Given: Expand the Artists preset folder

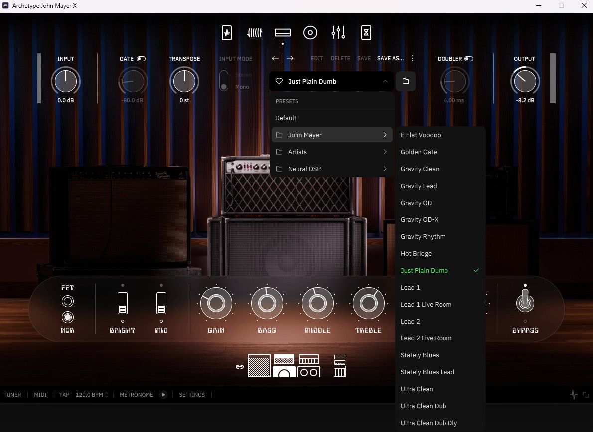Looking at the screenshot, I should coord(332,152).
